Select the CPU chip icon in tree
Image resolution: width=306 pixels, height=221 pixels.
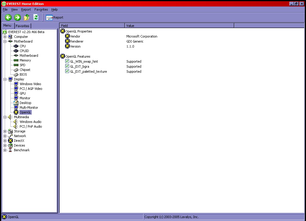(x=16, y=46)
